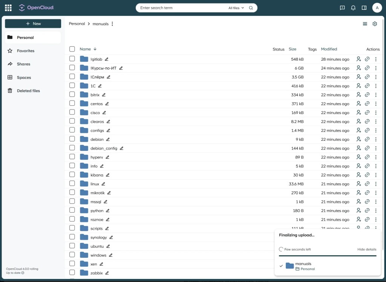
Task: Click Hide details in the upload panel
Action: tap(366, 249)
